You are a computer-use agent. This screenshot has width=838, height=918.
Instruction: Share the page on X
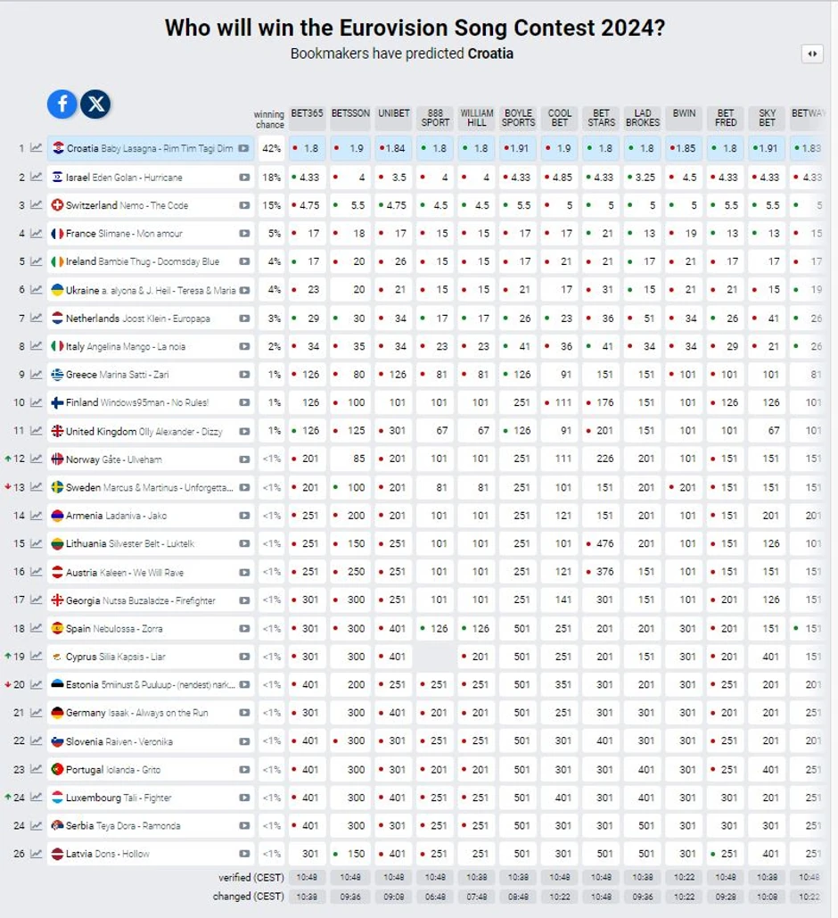coord(95,104)
